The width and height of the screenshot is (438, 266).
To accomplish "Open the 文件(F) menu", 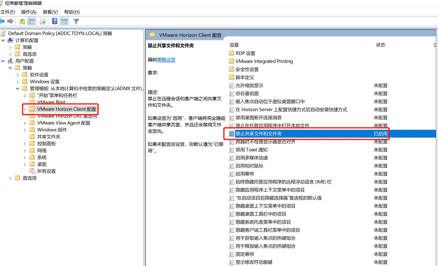I will point(8,12).
